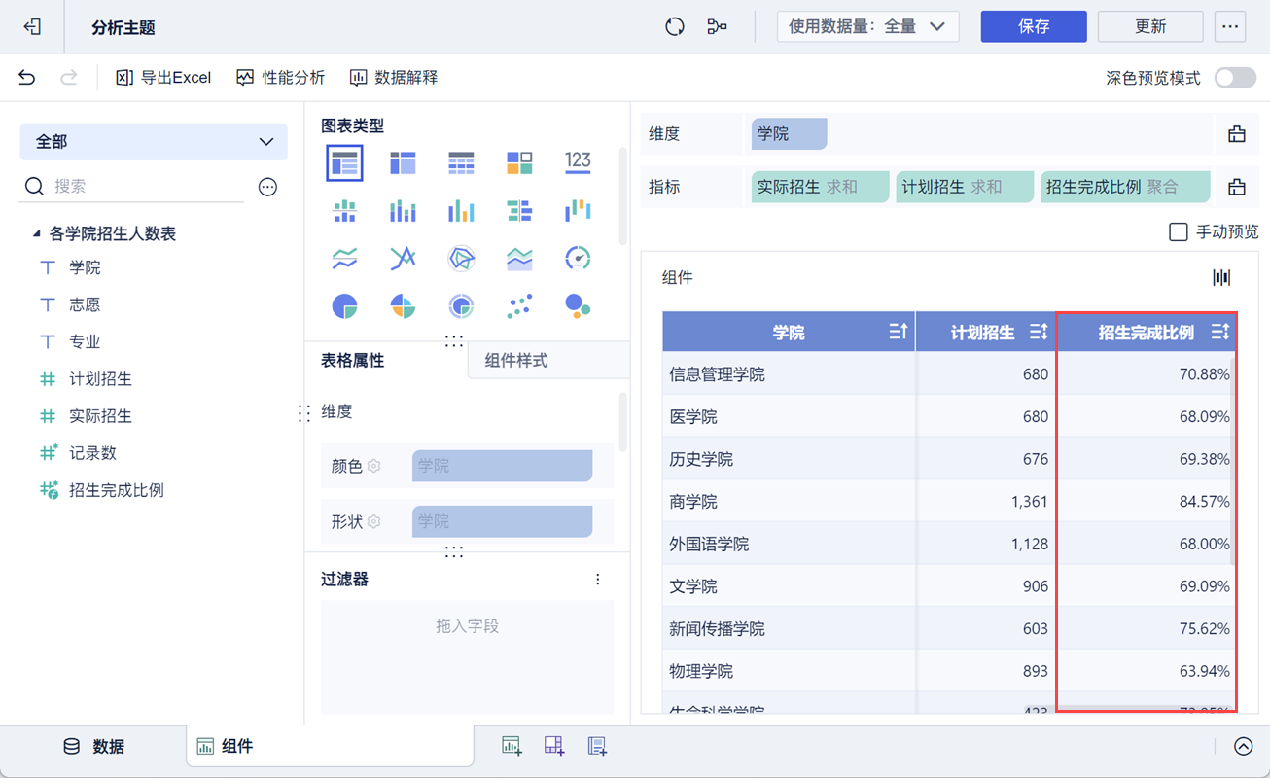
Task: Sort the 学院 column header
Action: coord(899,333)
